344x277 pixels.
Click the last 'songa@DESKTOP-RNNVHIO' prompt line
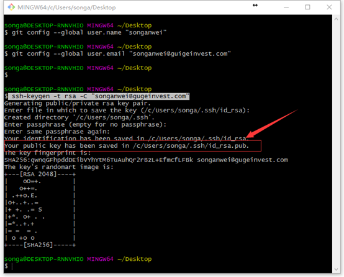(x=78, y=259)
